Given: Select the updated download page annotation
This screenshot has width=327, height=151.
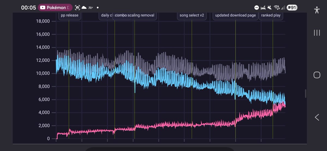Looking at the screenshot, I should 235,16.
